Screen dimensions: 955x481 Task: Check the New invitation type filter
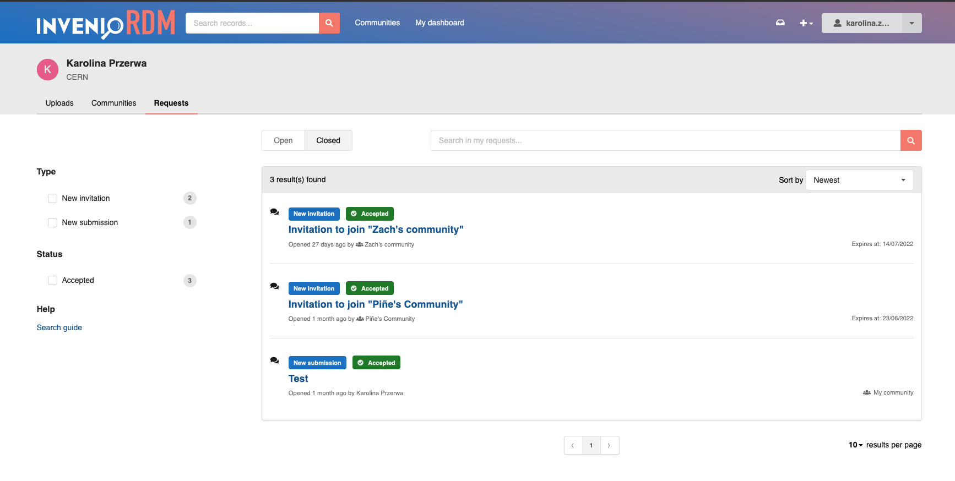pos(53,198)
